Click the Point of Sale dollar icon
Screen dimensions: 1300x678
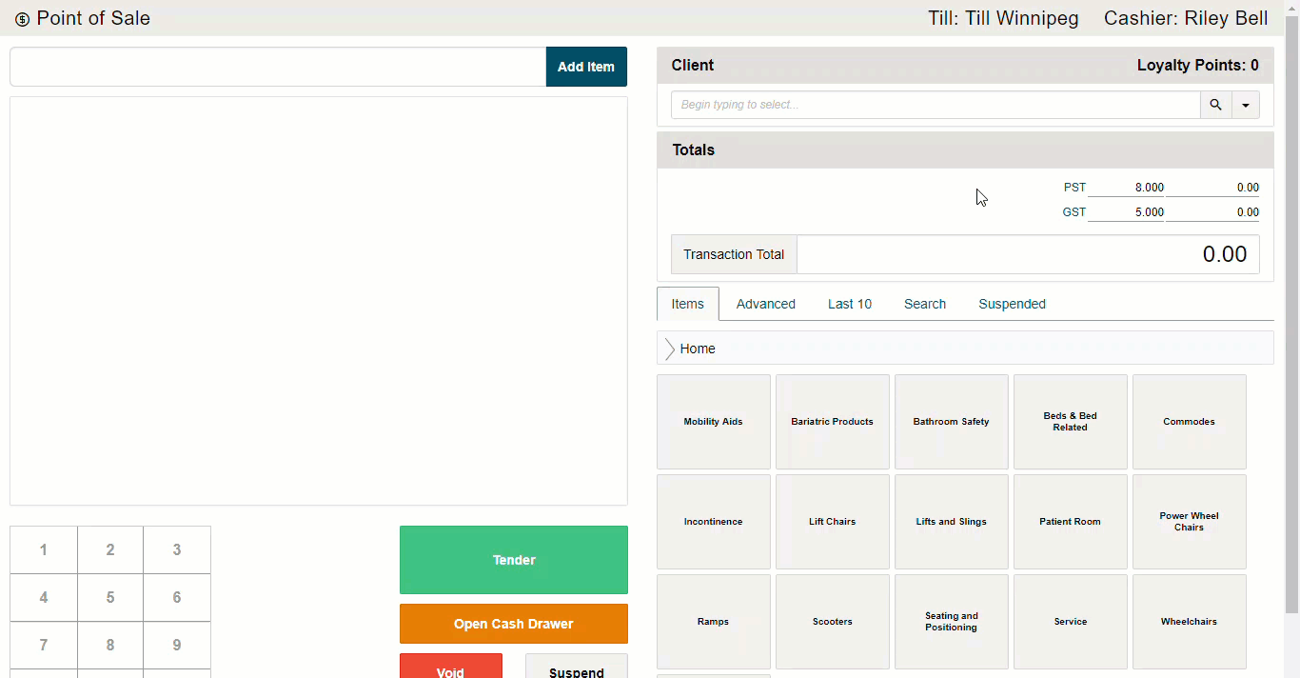[x=22, y=19]
